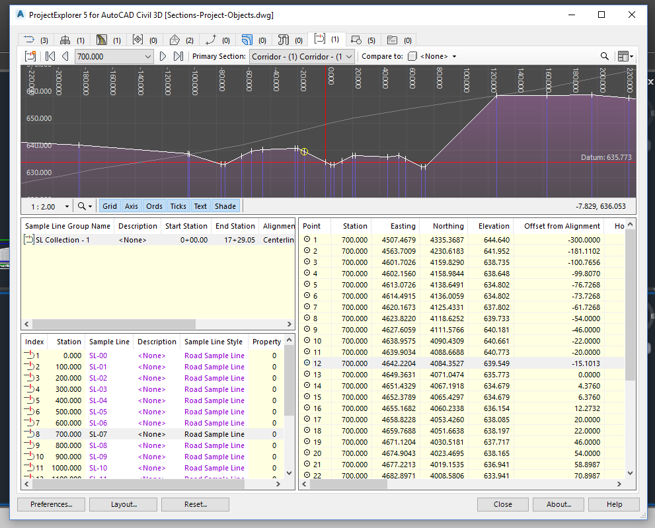
Task: Click the Preferences... button
Action: click(52, 504)
